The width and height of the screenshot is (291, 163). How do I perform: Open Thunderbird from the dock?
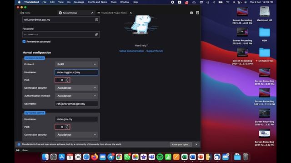217,157
